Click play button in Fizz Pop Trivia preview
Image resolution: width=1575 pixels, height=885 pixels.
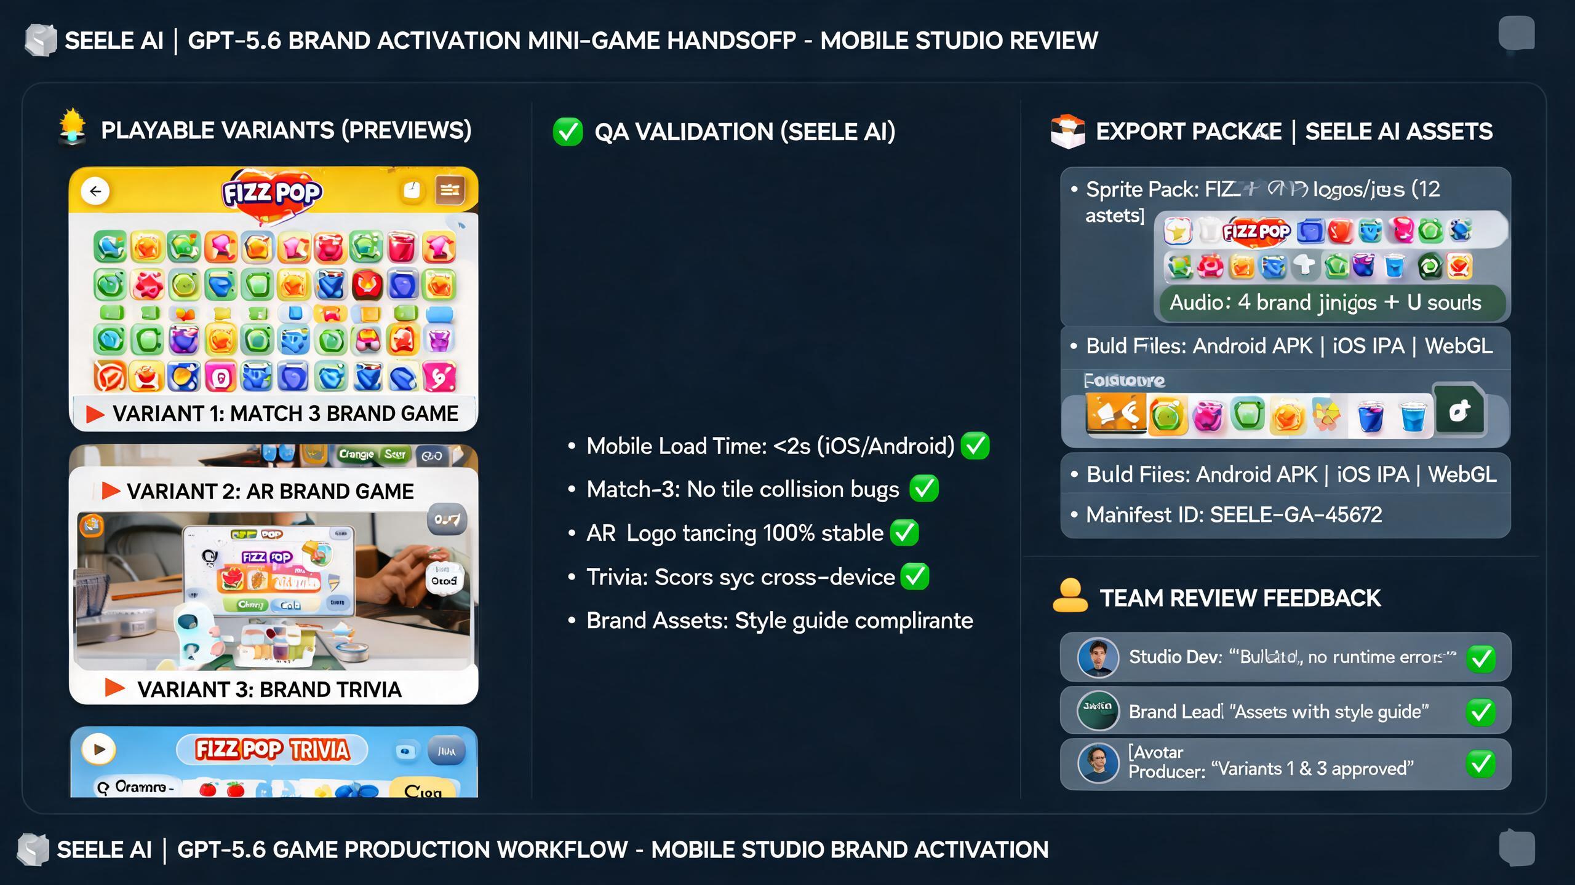click(x=98, y=750)
